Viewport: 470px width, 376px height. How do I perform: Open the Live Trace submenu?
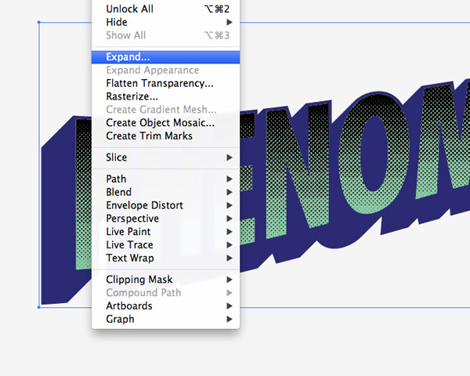165,245
